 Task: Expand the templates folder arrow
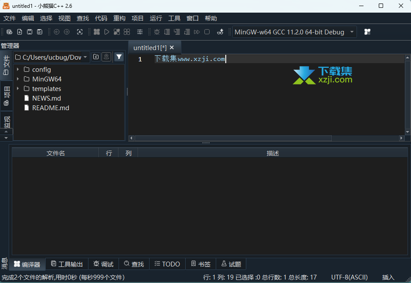(18, 88)
